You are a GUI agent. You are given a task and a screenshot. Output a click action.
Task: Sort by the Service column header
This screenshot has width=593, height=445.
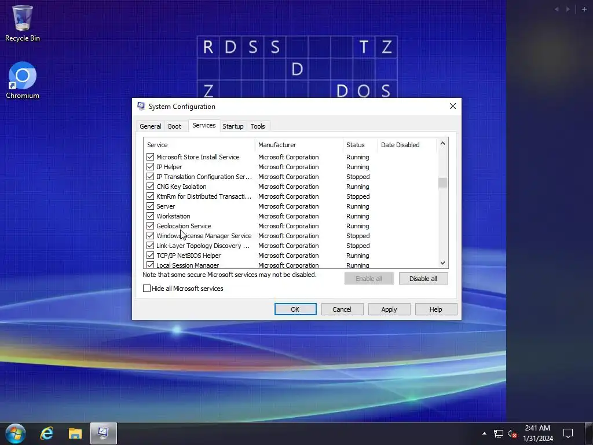pos(199,145)
